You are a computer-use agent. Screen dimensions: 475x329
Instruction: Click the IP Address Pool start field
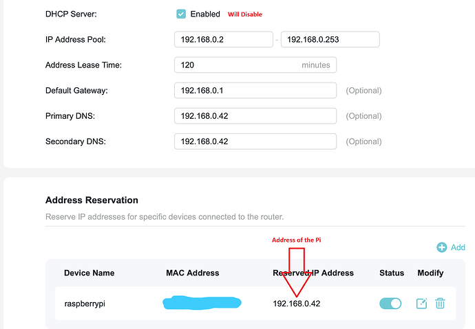tap(223, 39)
